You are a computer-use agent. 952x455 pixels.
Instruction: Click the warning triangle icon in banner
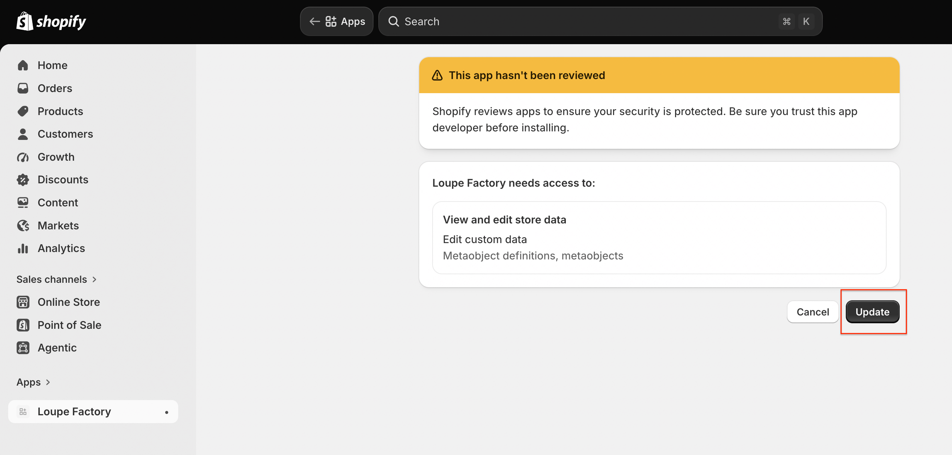coord(437,75)
